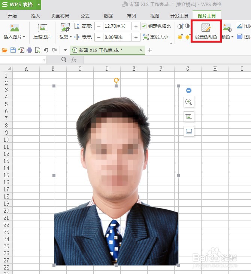
Task: Click the width field showing 8.80厘米
Action: 117,37
